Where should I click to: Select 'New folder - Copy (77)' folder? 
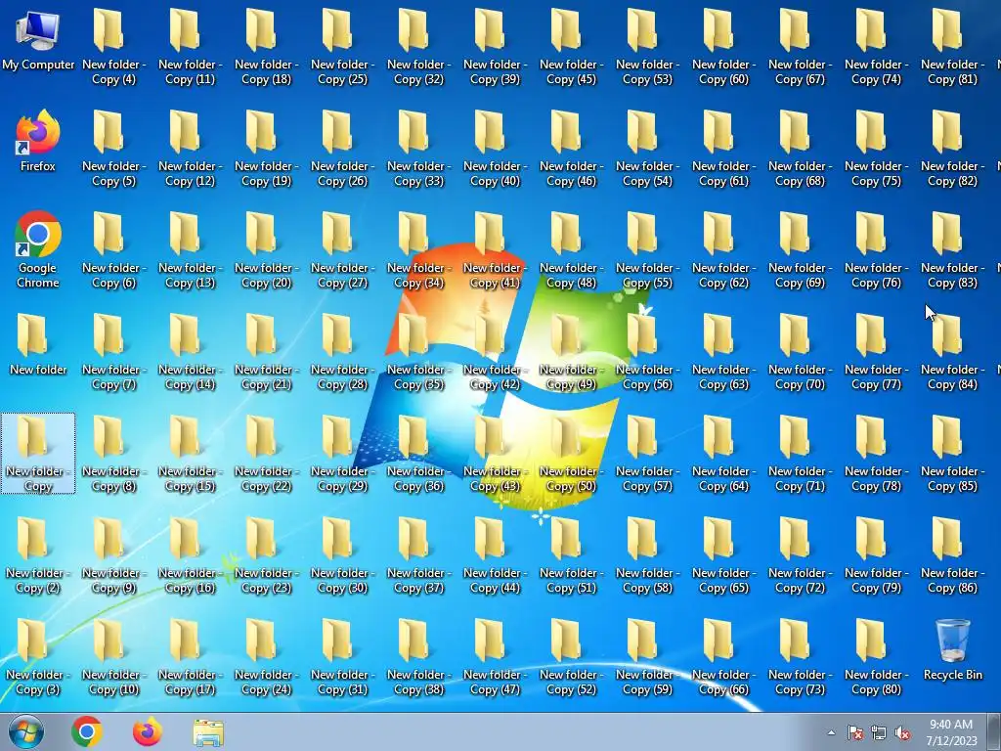[x=876, y=352]
